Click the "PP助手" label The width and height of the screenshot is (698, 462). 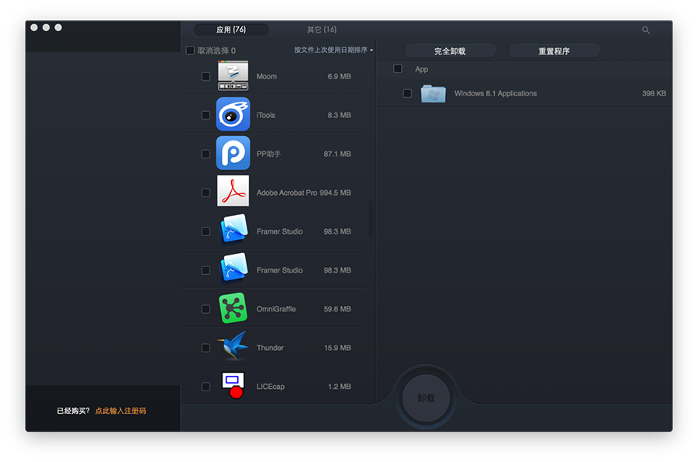(x=268, y=154)
